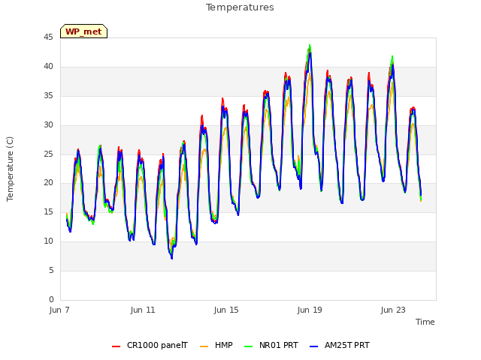Click the Jun 19 axis label

coord(310,310)
